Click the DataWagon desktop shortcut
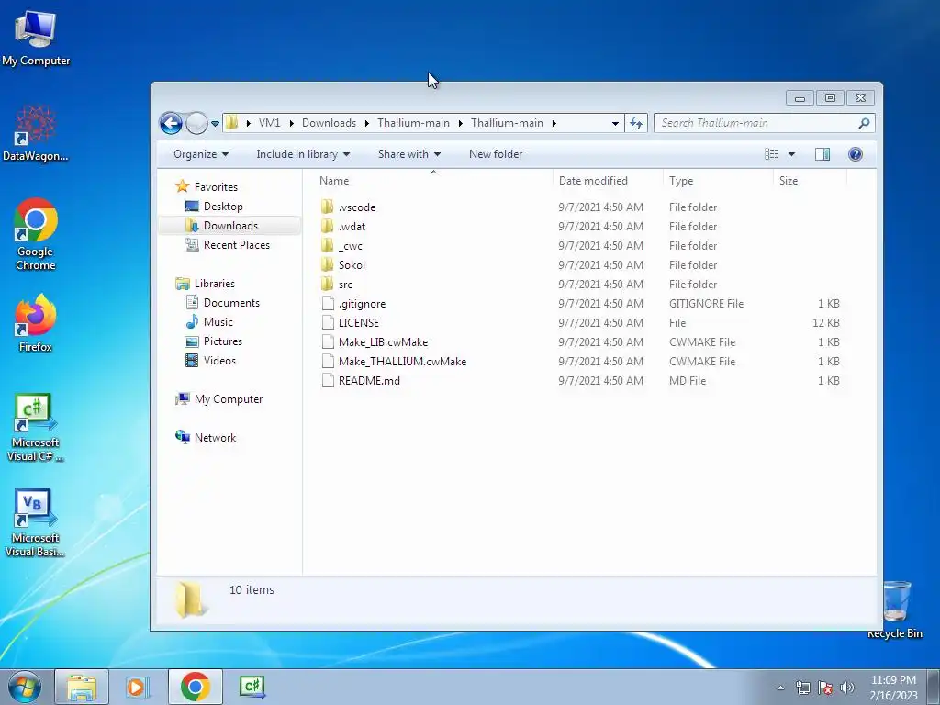This screenshot has width=940, height=705. [36, 133]
